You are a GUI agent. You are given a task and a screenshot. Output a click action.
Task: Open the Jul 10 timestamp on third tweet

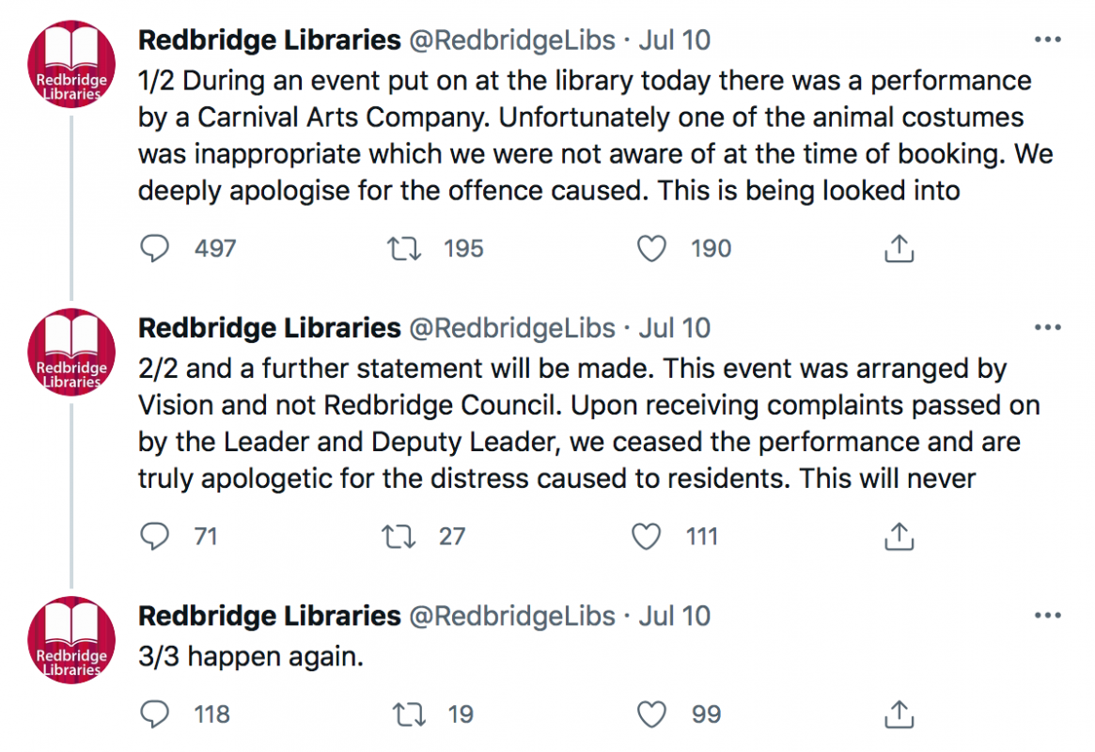point(675,616)
